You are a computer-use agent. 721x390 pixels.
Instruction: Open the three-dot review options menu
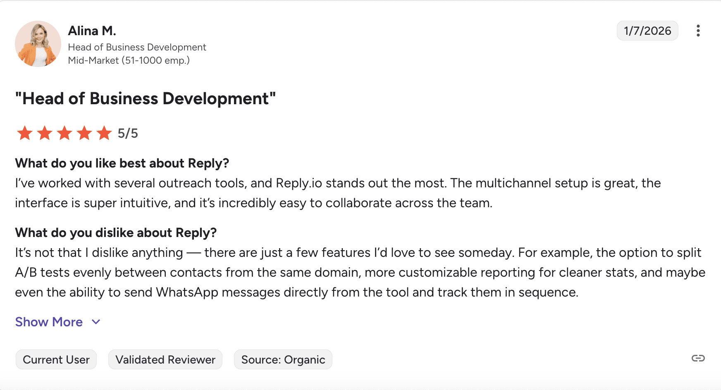(x=698, y=31)
